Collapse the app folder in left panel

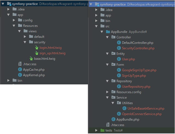click(x=8, y=15)
